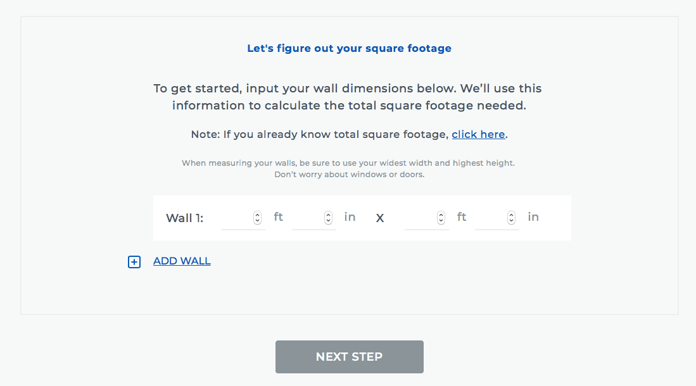Click the 'Let's figure out your square footage' heading
Screen dimensions: 696x386
click(349, 48)
